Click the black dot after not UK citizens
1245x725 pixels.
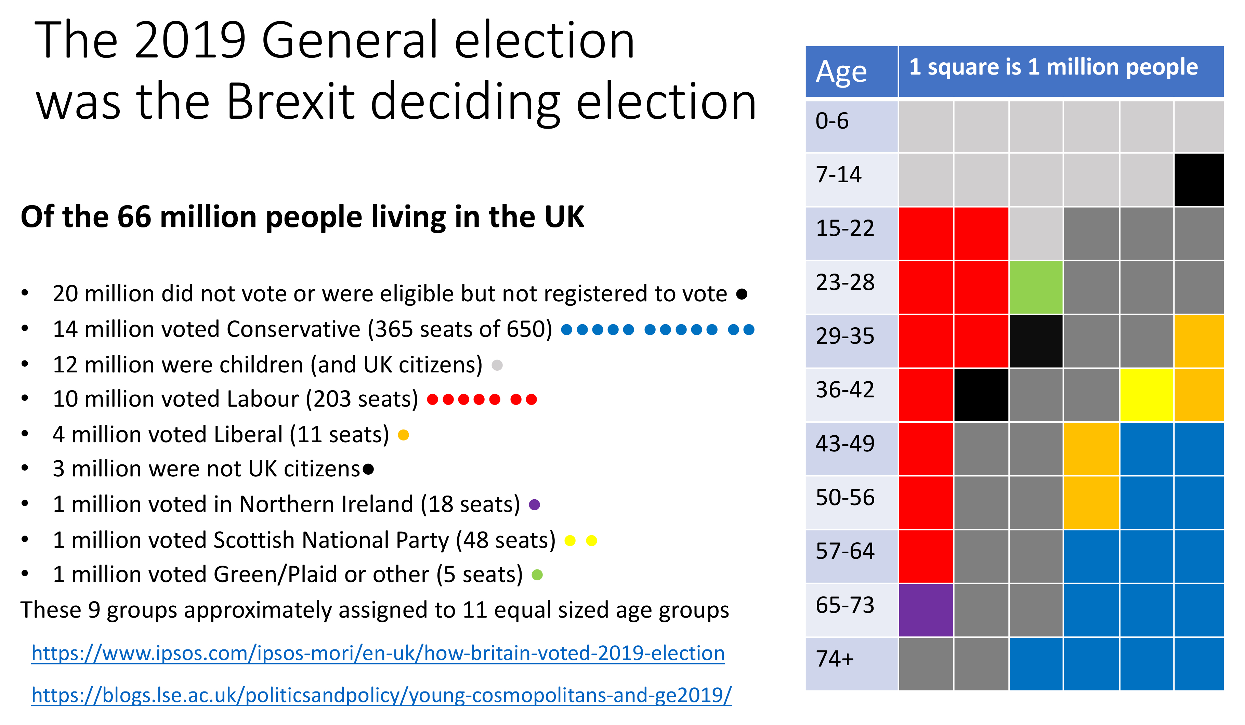coord(368,469)
